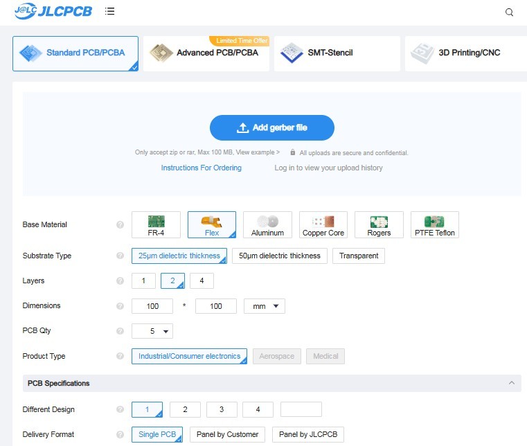Click the search magnifier icon
This screenshot has width=527, height=446.
point(509,12)
